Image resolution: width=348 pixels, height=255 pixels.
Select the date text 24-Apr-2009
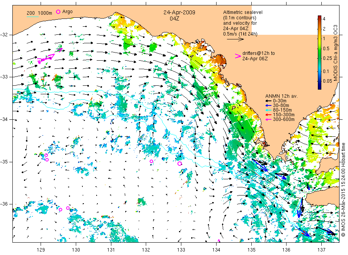179,12
